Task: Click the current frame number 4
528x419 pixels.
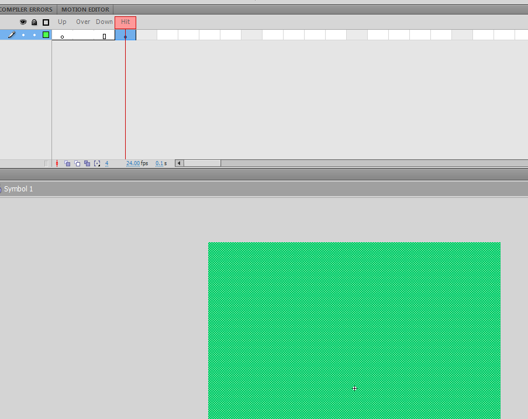Action: (x=106, y=163)
